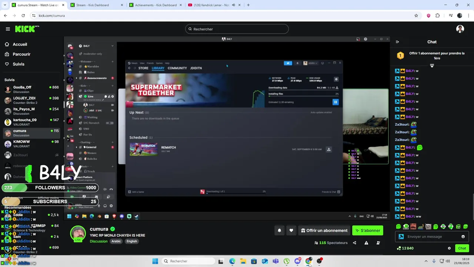474x267 pixels.
Task: Click cumura's channel avatar with LIVE badge
Action: click(x=78, y=234)
